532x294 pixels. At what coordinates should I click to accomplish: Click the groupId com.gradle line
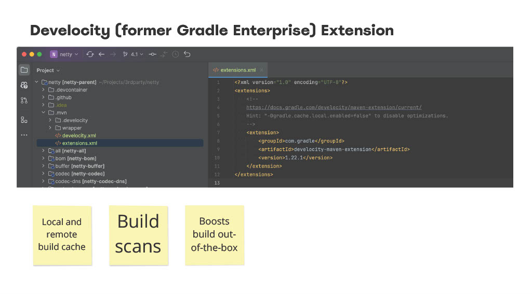click(301, 141)
